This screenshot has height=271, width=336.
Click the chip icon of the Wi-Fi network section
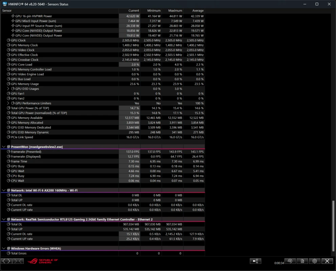[x=8, y=190]
